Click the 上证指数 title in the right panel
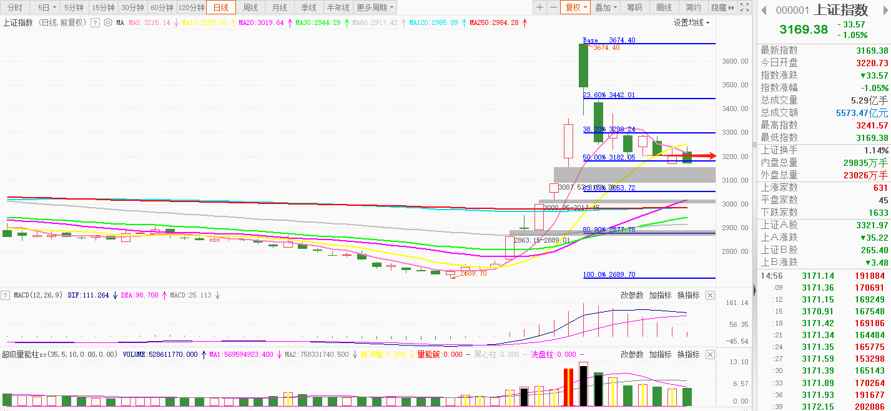The height and width of the screenshot is (411, 891). pos(840,11)
